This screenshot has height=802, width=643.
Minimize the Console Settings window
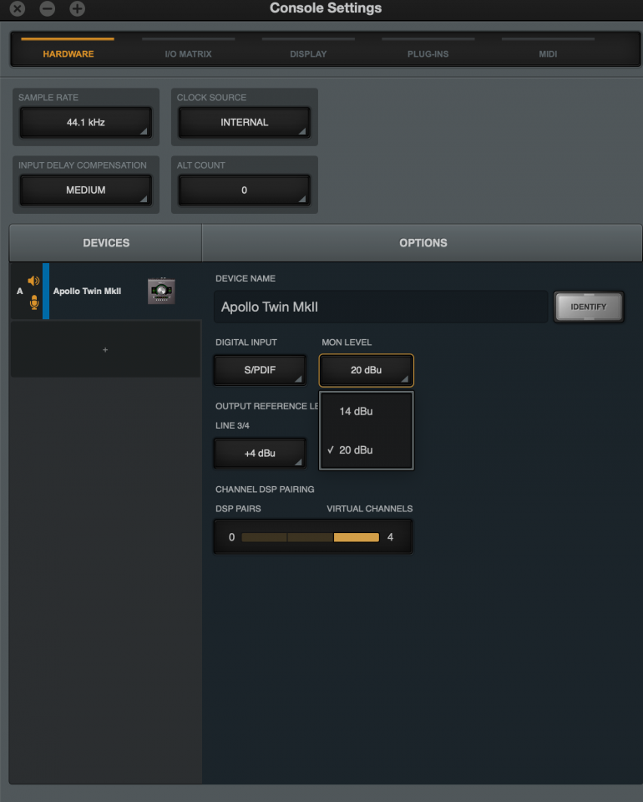click(47, 8)
